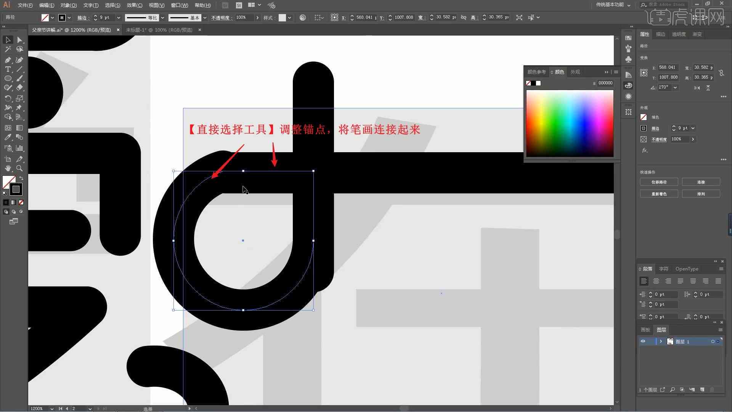This screenshot has height=412, width=732.
Task: Select the Direct Selection tool
Action: pos(19,40)
